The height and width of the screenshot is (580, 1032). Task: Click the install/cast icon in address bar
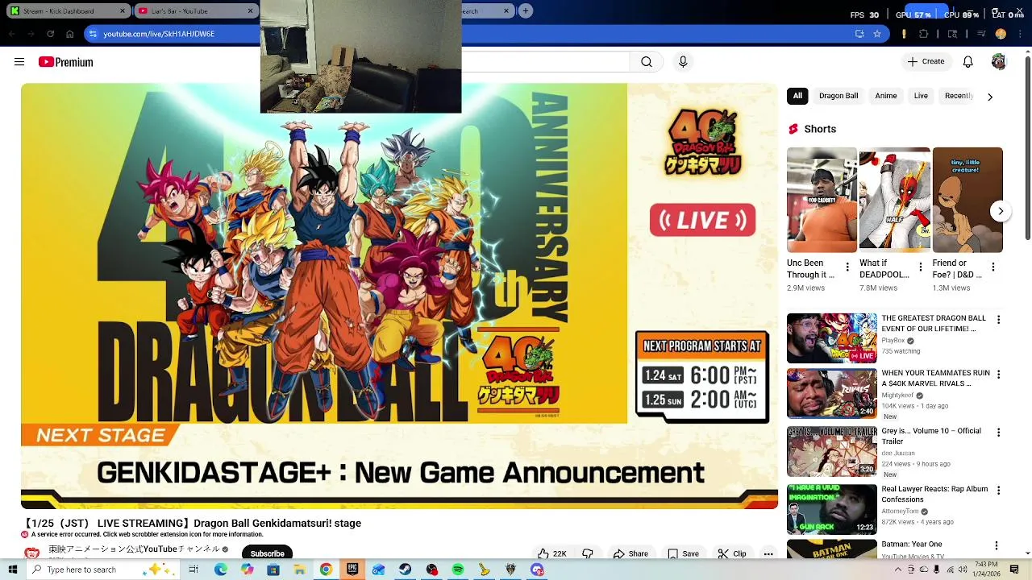[859, 34]
